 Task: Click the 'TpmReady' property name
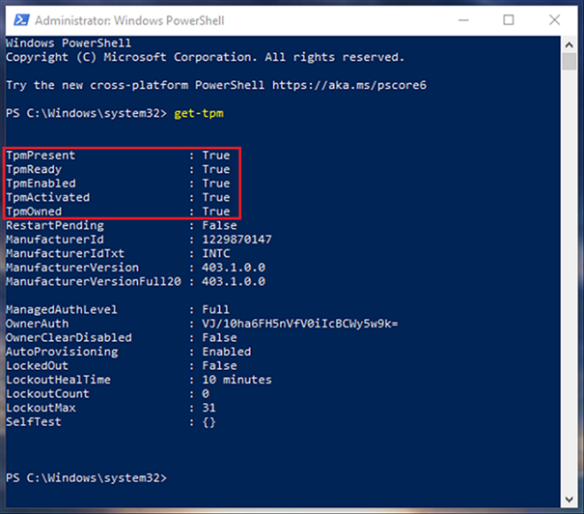34,170
